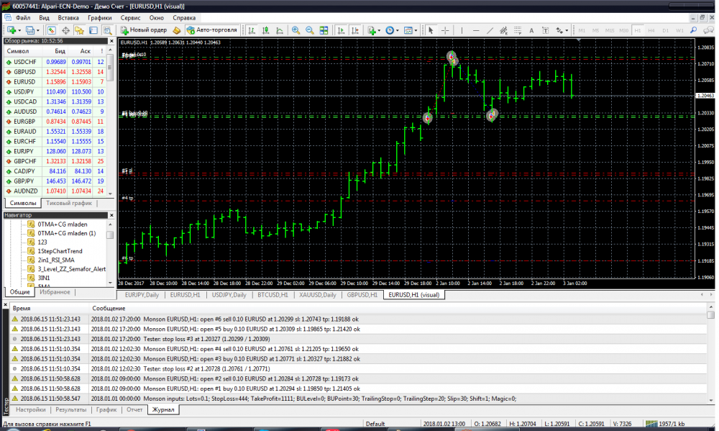Select the Cursor arrow tool
Viewport: 719px width, 431px height.
(x=431, y=30)
